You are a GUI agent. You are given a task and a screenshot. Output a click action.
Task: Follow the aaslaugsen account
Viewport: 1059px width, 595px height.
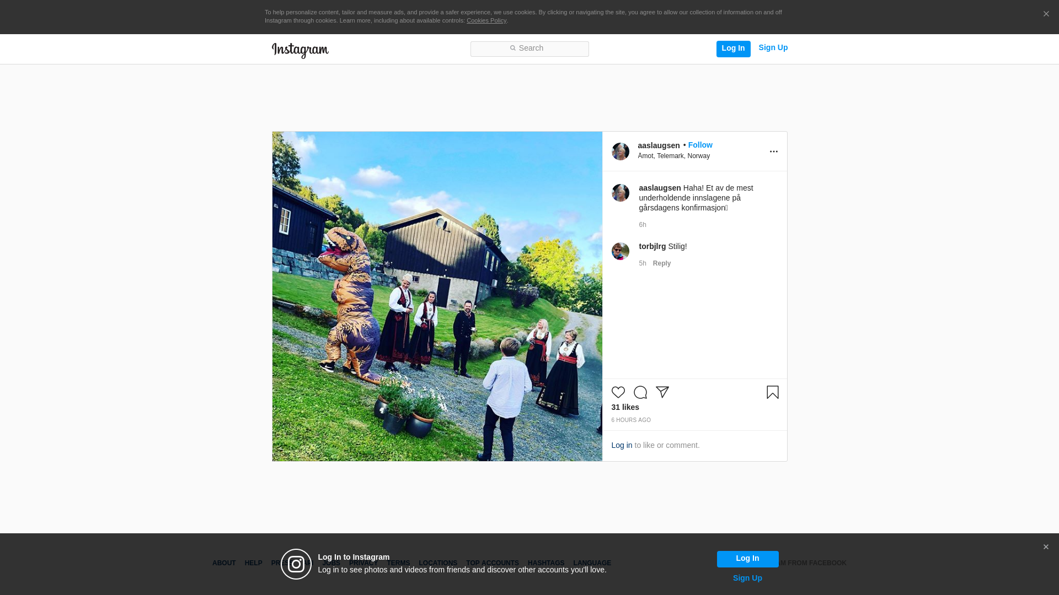pos(700,145)
